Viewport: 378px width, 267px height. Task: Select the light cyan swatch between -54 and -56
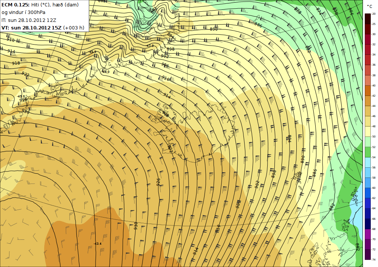(368, 162)
